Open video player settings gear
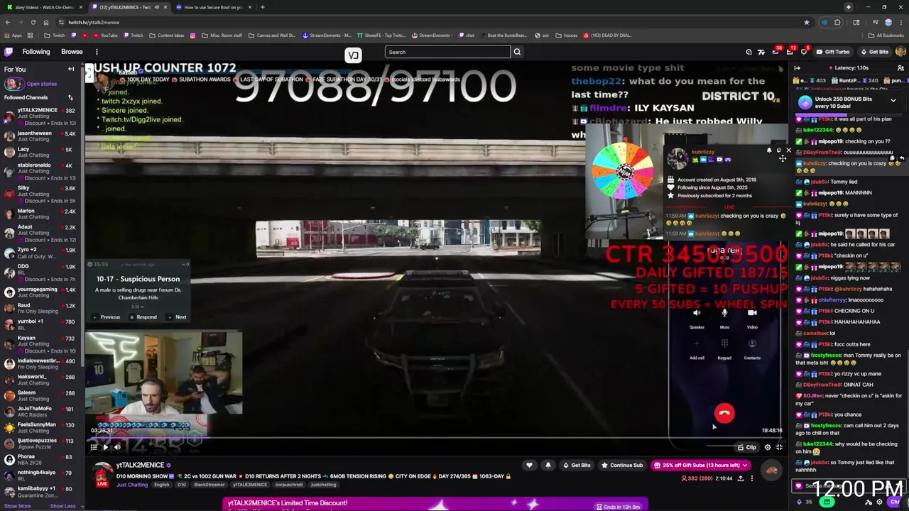The height and width of the screenshot is (511, 909). click(x=768, y=448)
